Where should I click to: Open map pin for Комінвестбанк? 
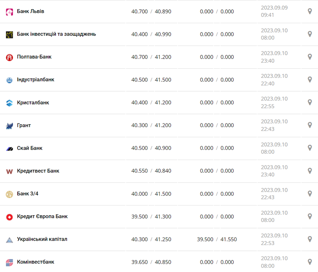(310, 262)
